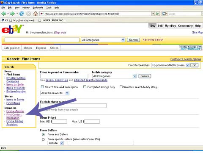203x153 pixels.
Task: Click the Min US $ price field
Action: [x=60, y=121]
